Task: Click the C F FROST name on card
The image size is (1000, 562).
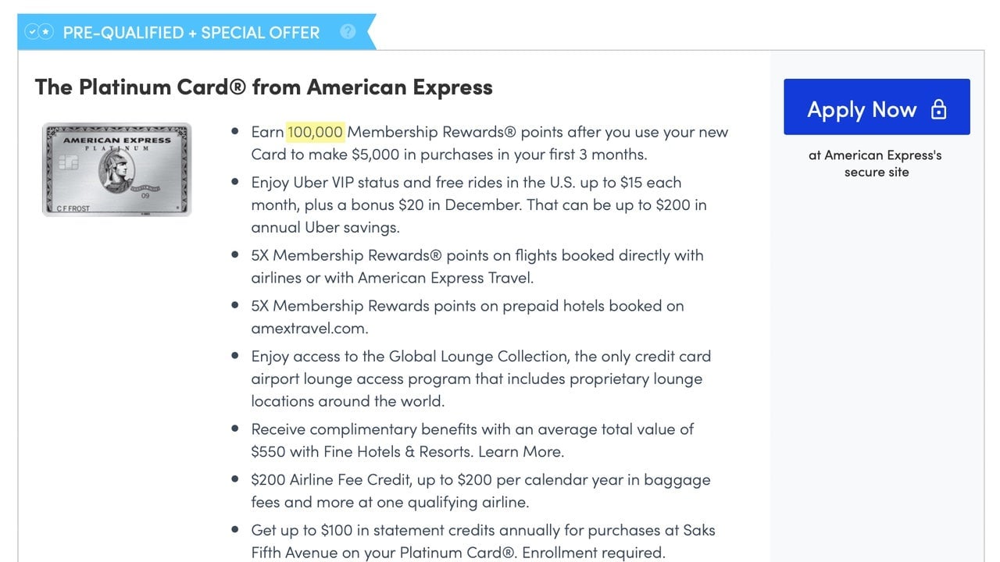Action: click(x=73, y=208)
